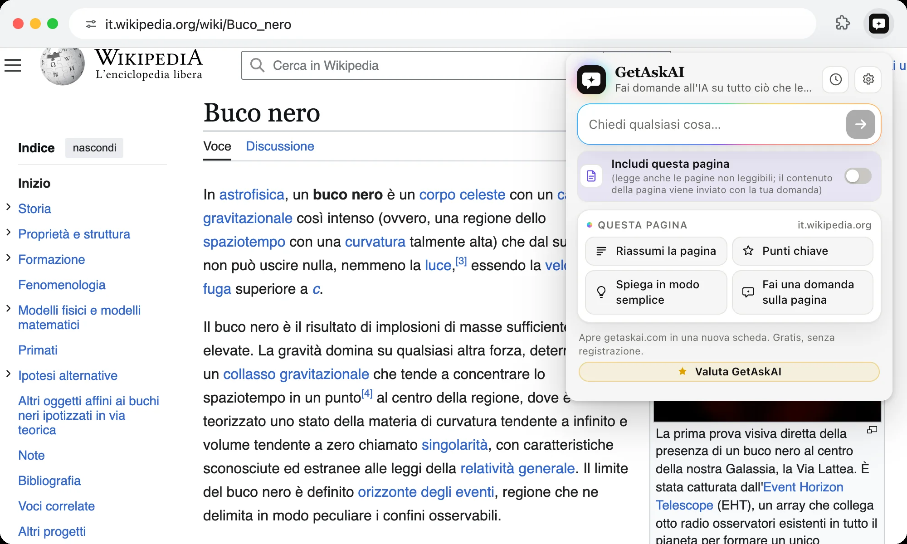Choose Fai una domanda sulla pagina
This screenshot has height=544, width=907.
[x=802, y=292]
